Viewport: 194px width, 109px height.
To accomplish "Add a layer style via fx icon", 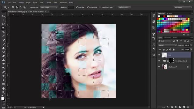I will click(168, 107).
